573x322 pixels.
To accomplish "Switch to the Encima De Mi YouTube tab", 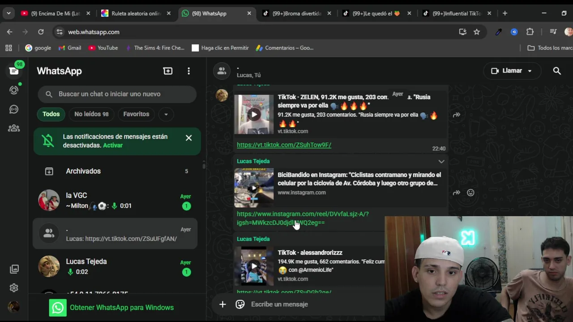I will (x=55, y=13).
